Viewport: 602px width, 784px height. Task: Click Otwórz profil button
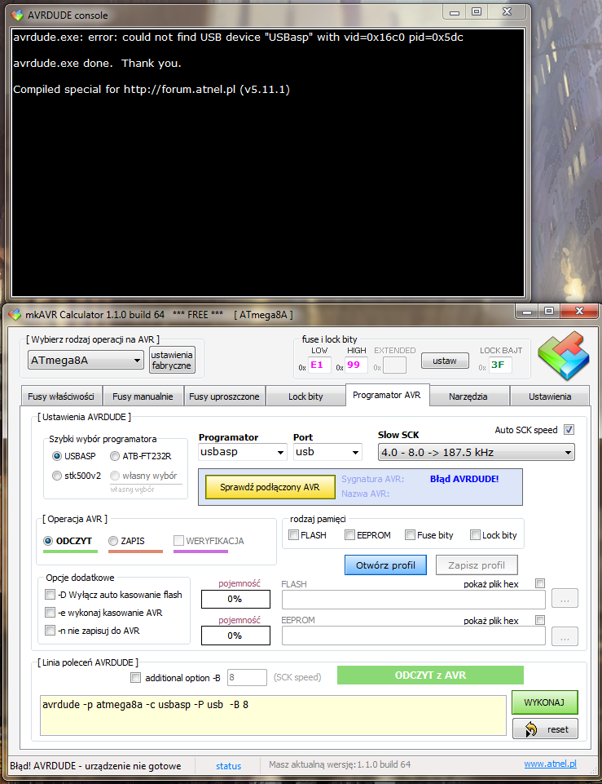[385, 565]
